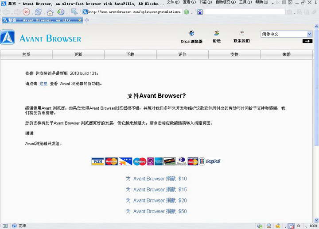Go to the 评价 navigation tab
Screen dimensions: 319x229
pos(182,54)
